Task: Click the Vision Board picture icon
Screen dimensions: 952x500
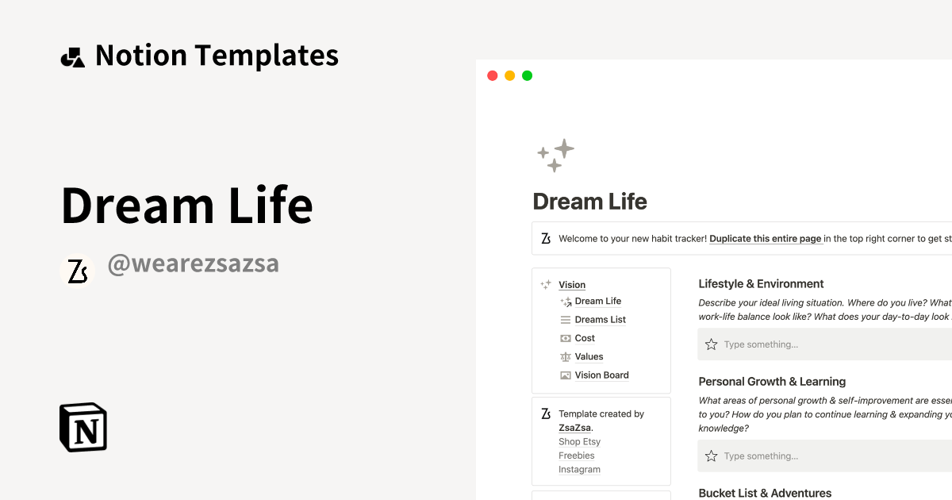Action: (565, 375)
